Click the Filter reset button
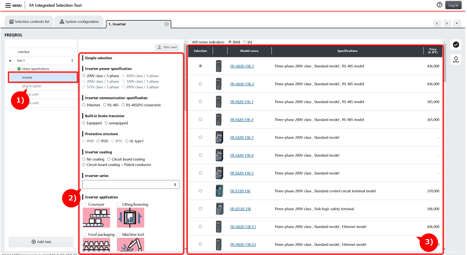467x255 pixels. coord(167,47)
